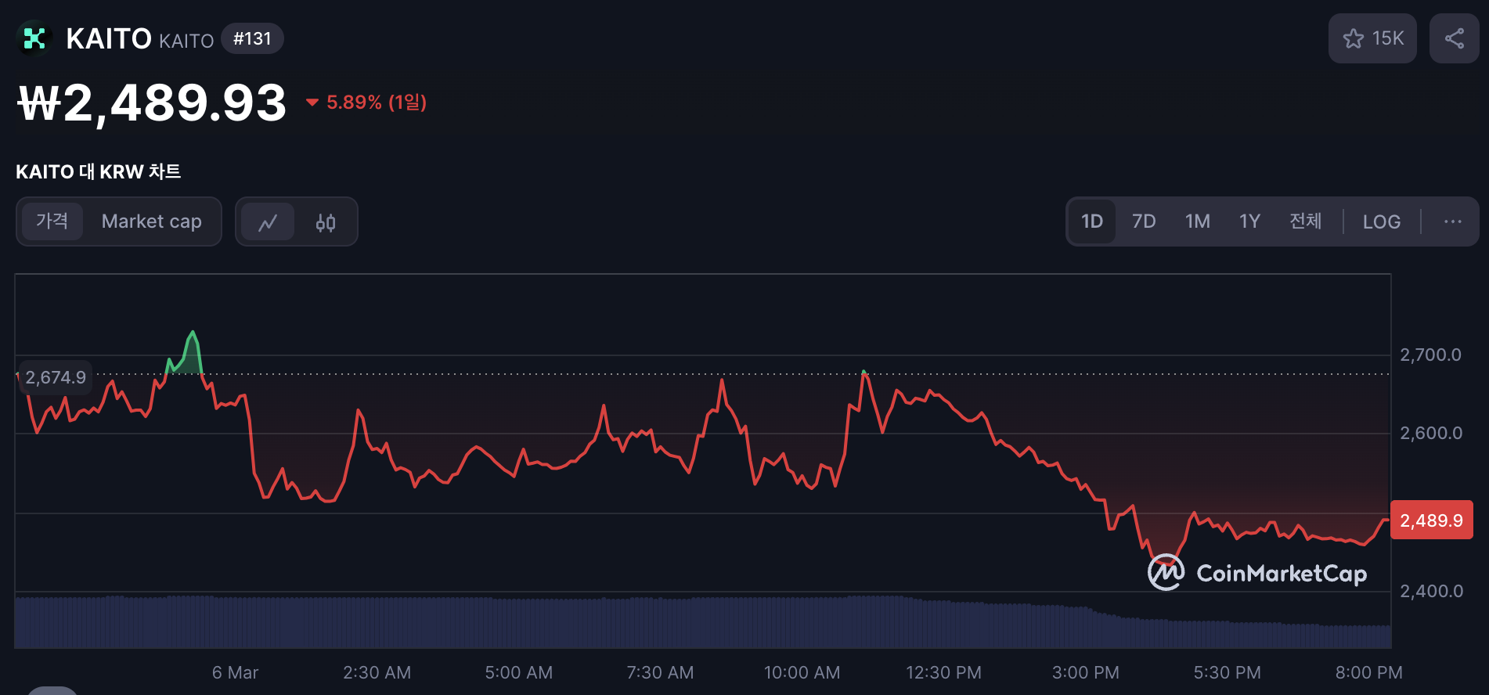Select the Market cap tab
Screen dimensions: 1489x695
(152, 221)
